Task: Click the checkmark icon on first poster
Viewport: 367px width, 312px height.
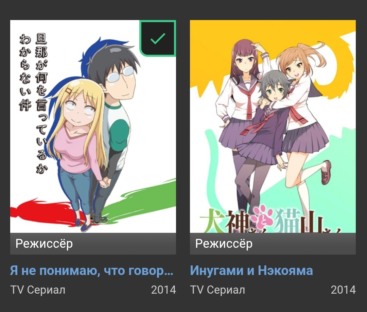Action: (158, 38)
